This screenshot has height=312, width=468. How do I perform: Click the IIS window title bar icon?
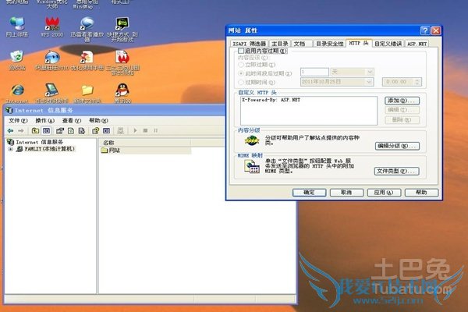coord(9,110)
